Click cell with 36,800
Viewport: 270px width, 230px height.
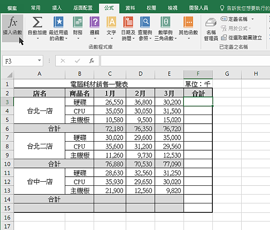(x=140, y=102)
